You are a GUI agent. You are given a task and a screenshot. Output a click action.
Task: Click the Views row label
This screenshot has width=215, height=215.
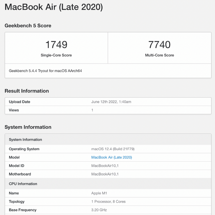pos(14,110)
